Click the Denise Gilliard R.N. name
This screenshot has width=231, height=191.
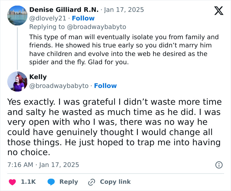[x=64, y=10]
